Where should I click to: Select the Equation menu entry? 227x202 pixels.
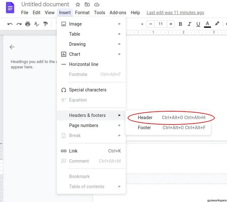click(91, 100)
